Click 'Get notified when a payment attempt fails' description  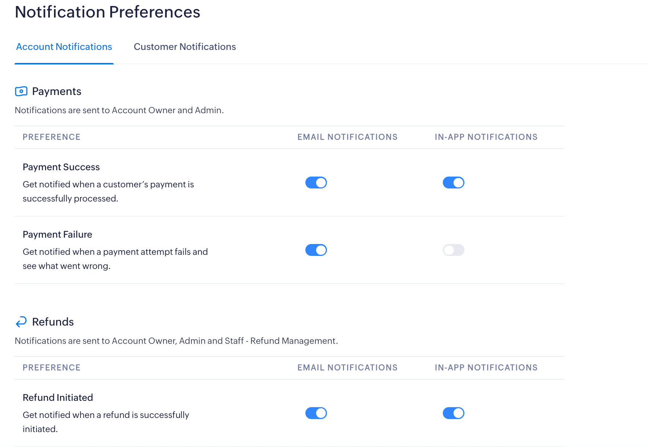tap(115, 259)
